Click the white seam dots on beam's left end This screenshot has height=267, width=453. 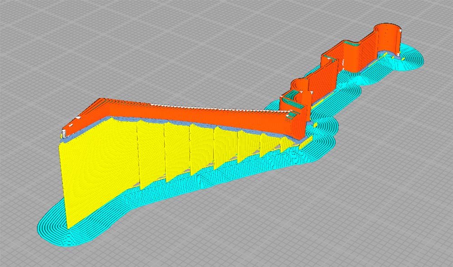point(65,133)
